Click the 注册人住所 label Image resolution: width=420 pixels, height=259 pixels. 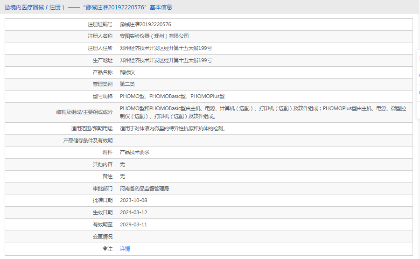click(100, 48)
